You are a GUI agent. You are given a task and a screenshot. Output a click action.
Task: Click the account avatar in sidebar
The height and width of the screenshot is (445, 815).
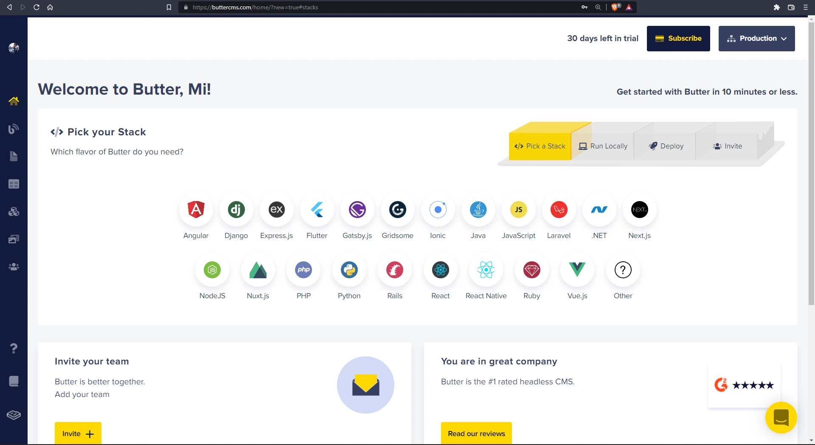pyautogui.click(x=14, y=48)
